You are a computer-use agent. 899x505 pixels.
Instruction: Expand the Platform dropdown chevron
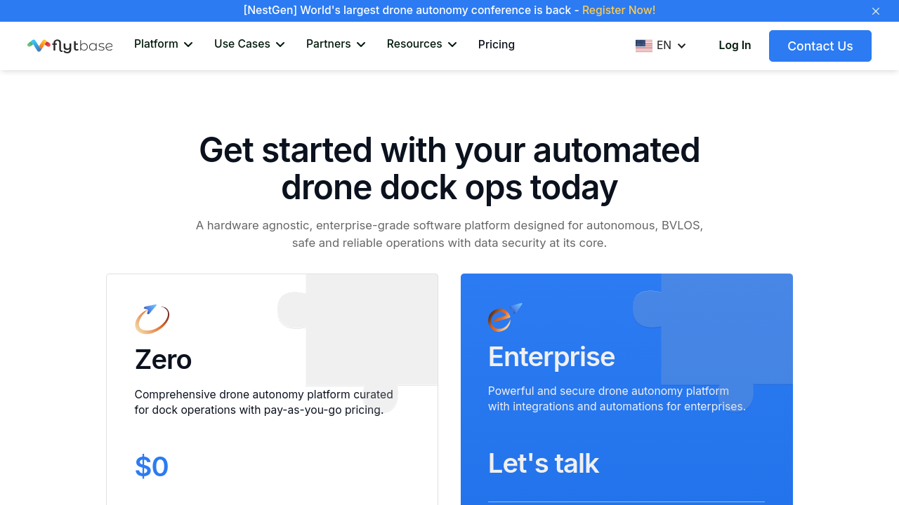tap(188, 45)
